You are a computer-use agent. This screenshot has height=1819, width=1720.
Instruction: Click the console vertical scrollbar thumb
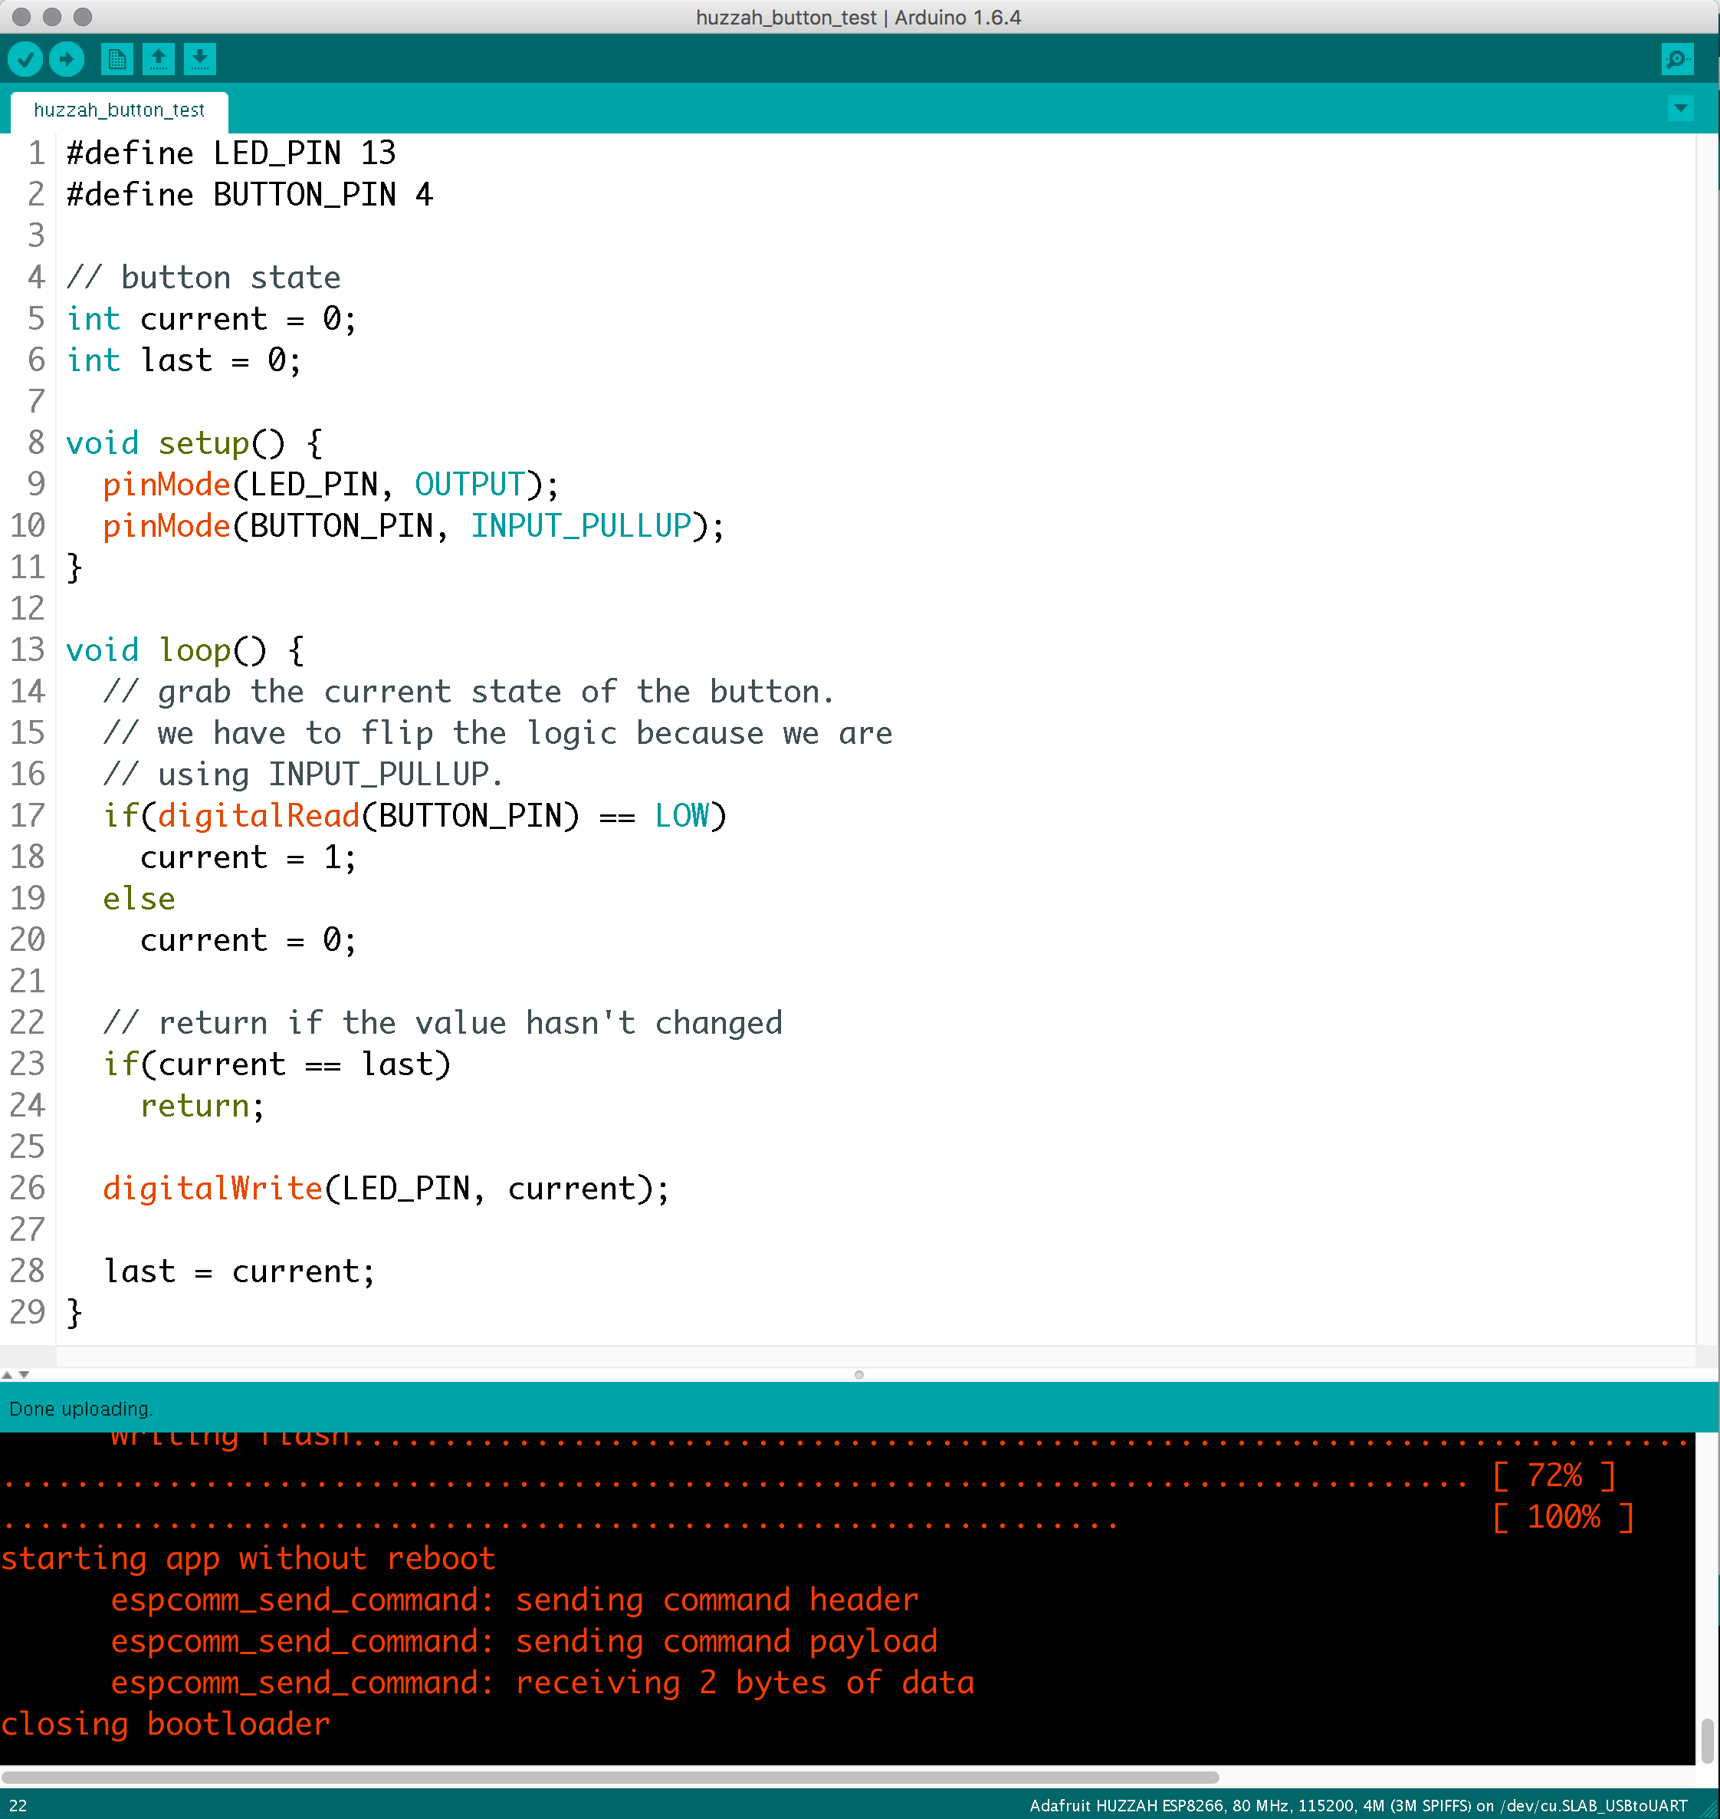coord(1706,1740)
